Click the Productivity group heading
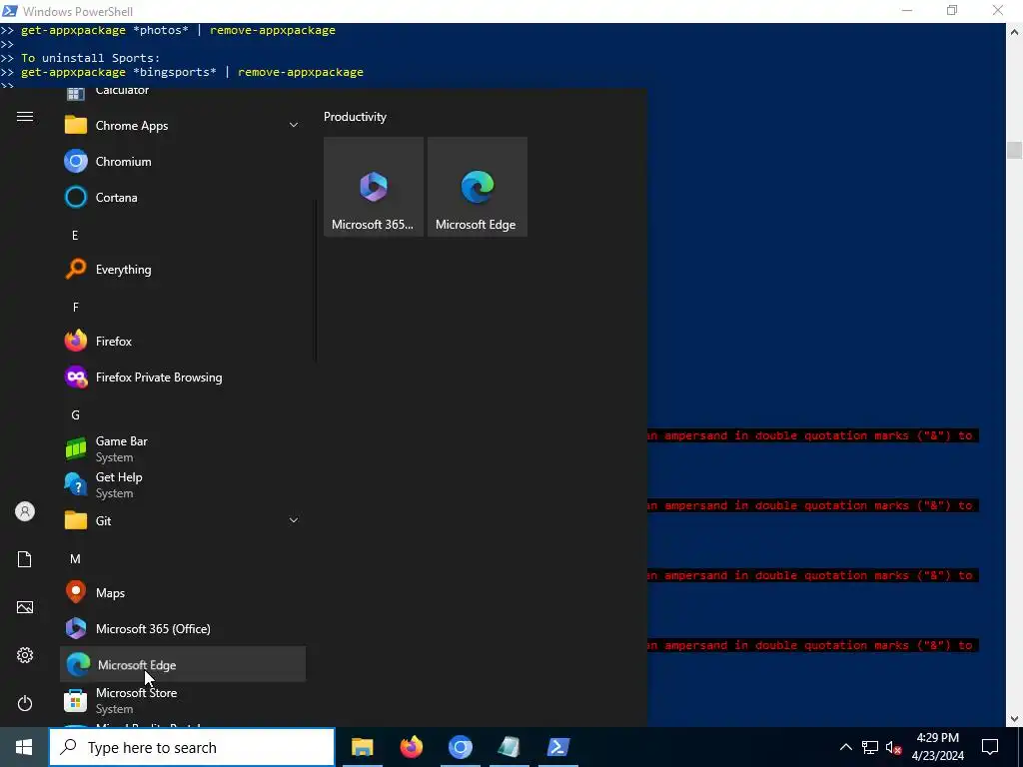 pyautogui.click(x=355, y=117)
